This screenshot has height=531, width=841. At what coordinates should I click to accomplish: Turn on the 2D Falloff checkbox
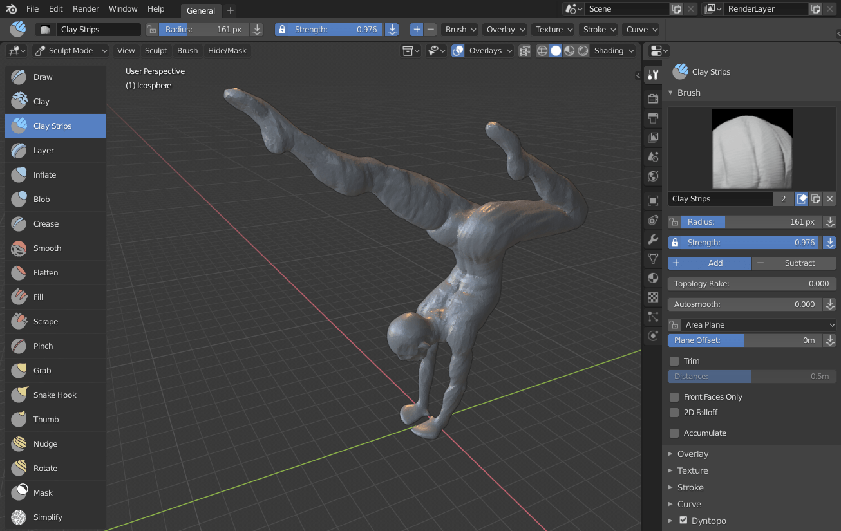(x=674, y=413)
